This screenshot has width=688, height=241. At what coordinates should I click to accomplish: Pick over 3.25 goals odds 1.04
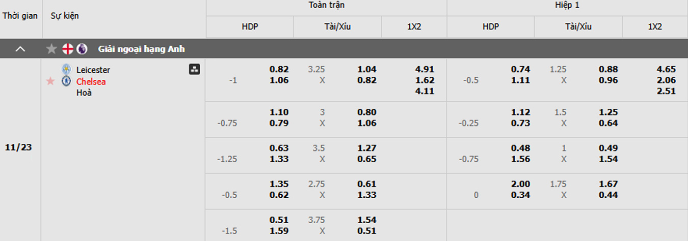coord(367,70)
